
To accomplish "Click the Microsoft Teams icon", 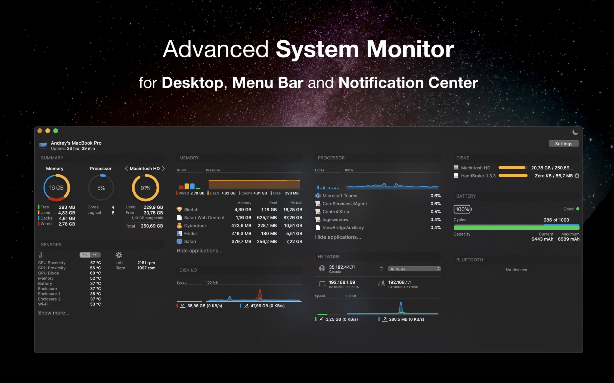I will point(318,196).
